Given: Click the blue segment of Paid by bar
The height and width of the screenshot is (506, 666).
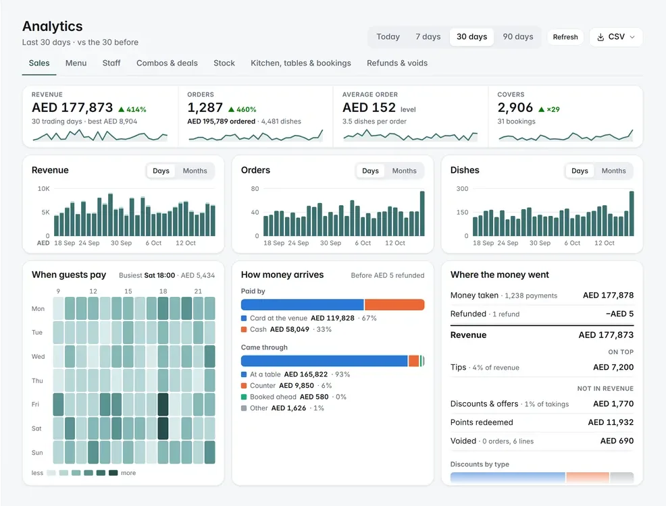Looking at the screenshot, I should click(x=303, y=304).
